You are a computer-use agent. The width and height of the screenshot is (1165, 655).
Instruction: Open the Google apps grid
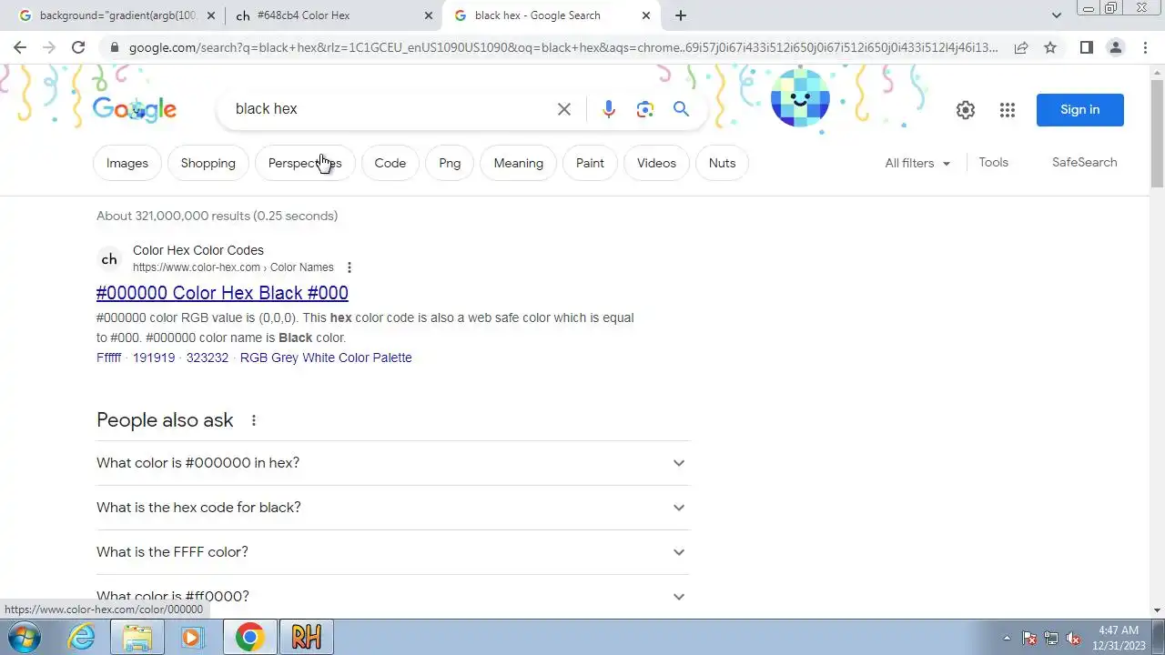tap(1007, 110)
